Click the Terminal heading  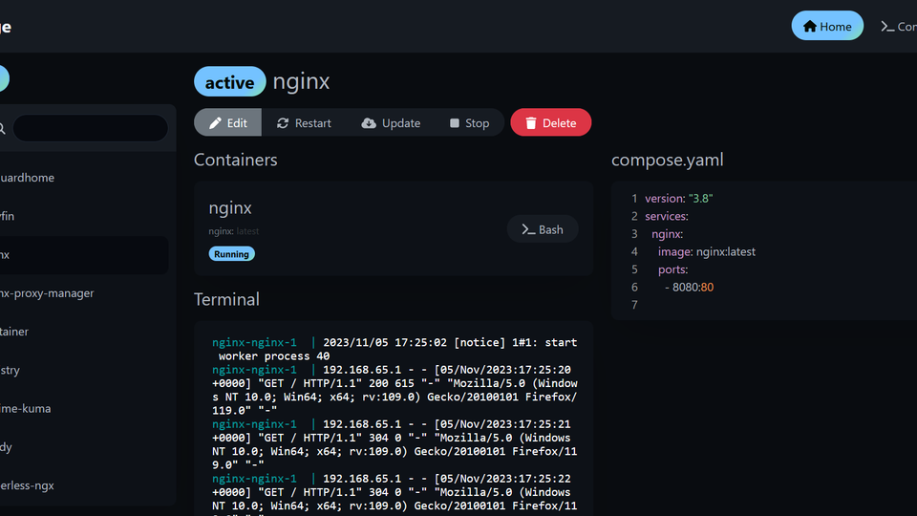click(x=227, y=299)
